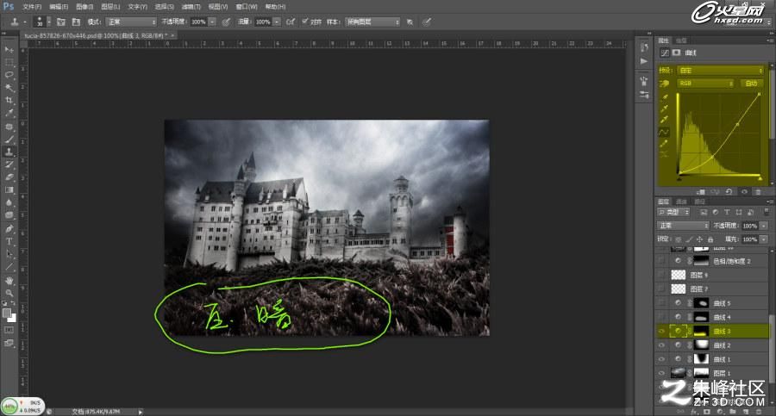Select the Move tool
The width and height of the screenshot is (776, 416).
point(9,49)
